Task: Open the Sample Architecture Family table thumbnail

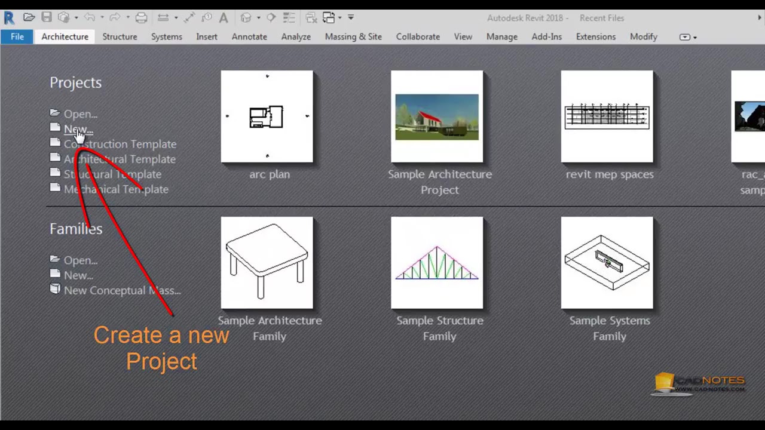Action: coord(267,263)
